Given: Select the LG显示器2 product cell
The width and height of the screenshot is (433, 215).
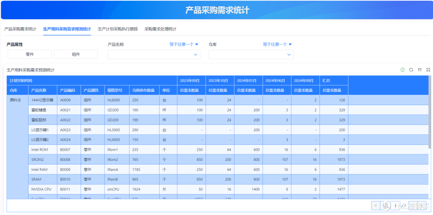Looking at the screenshot, I should click(x=43, y=140).
